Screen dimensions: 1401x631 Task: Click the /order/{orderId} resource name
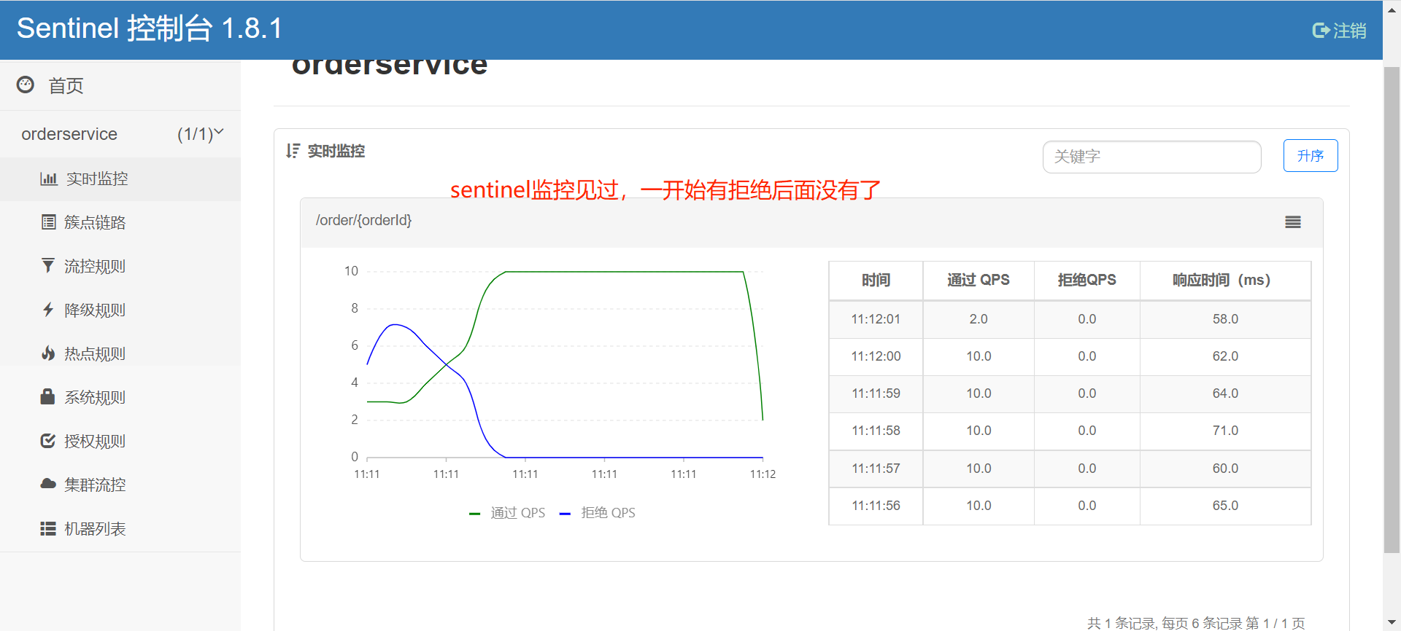click(x=363, y=220)
